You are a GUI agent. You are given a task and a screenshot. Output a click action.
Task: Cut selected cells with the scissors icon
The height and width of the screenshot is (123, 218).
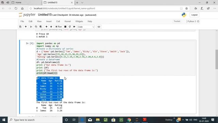[31, 27]
